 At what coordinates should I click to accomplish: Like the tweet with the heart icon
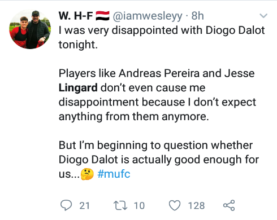[x=175, y=205]
